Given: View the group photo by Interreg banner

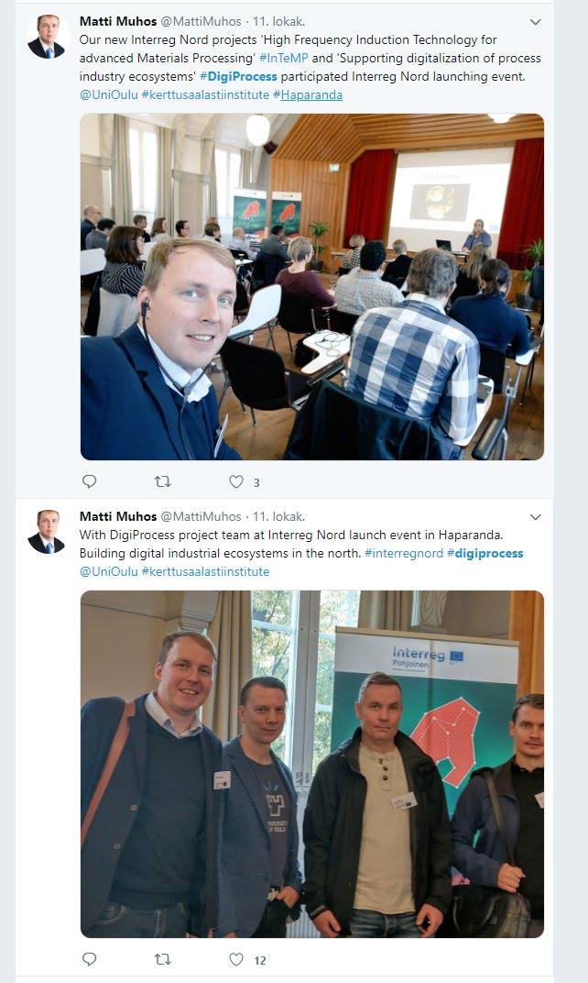Looking at the screenshot, I should pyautogui.click(x=311, y=764).
